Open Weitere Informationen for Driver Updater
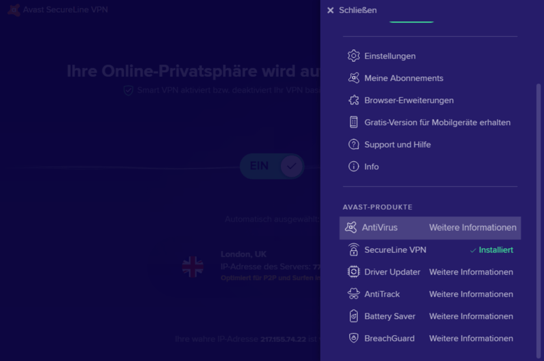 click(471, 272)
